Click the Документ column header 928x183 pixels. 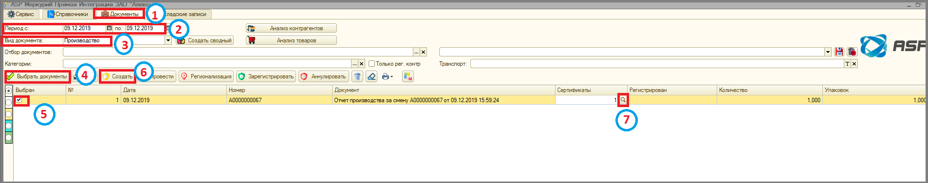click(444, 90)
